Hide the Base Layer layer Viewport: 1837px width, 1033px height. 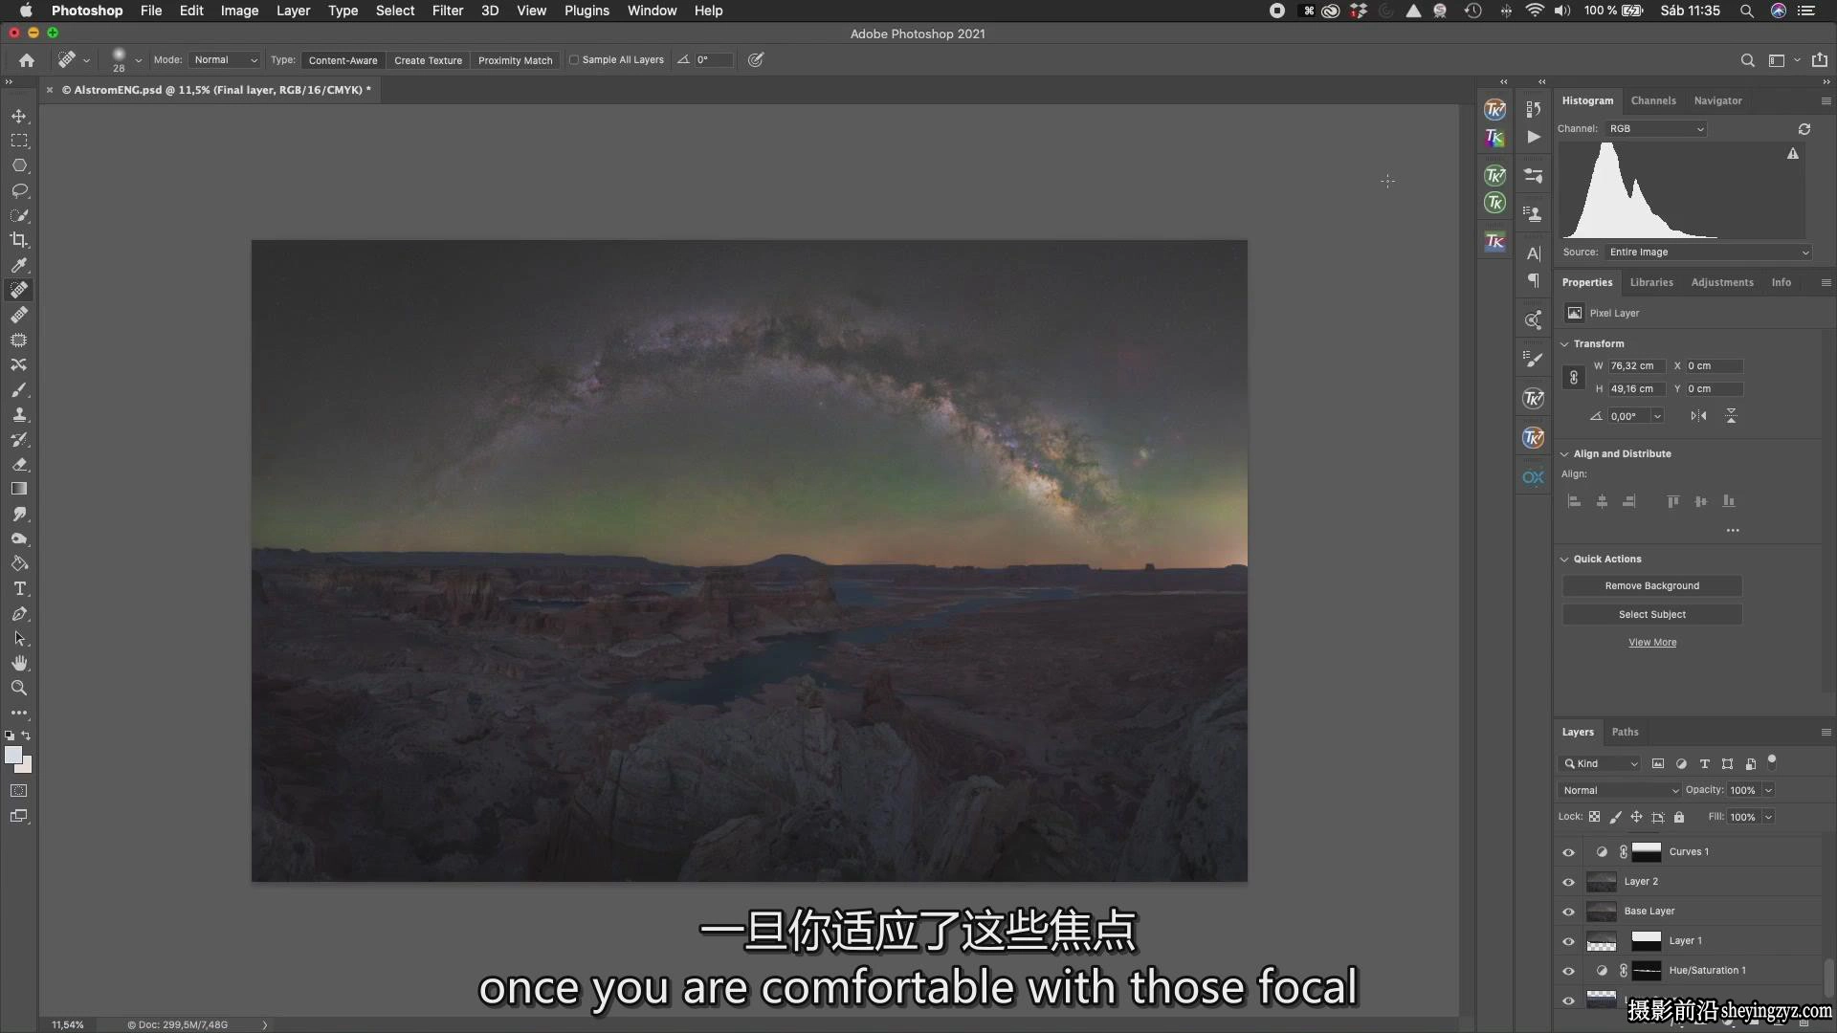pos(1568,912)
